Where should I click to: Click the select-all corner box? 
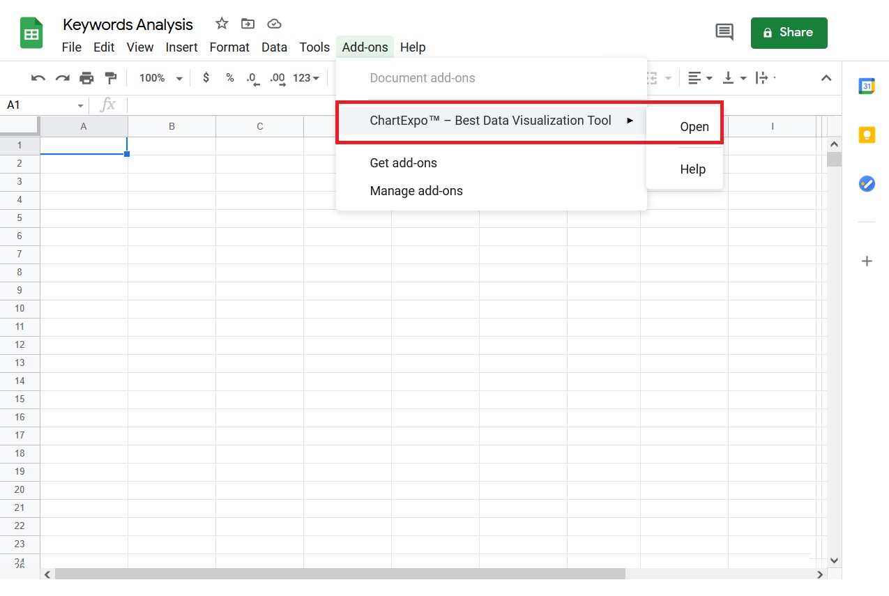(x=20, y=126)
